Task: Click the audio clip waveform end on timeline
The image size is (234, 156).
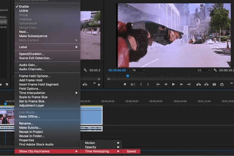Action: click(91, 128)
